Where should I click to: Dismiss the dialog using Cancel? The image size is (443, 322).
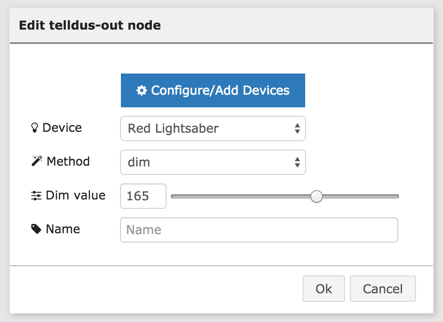pyautogui.click(x=383, y=289)
